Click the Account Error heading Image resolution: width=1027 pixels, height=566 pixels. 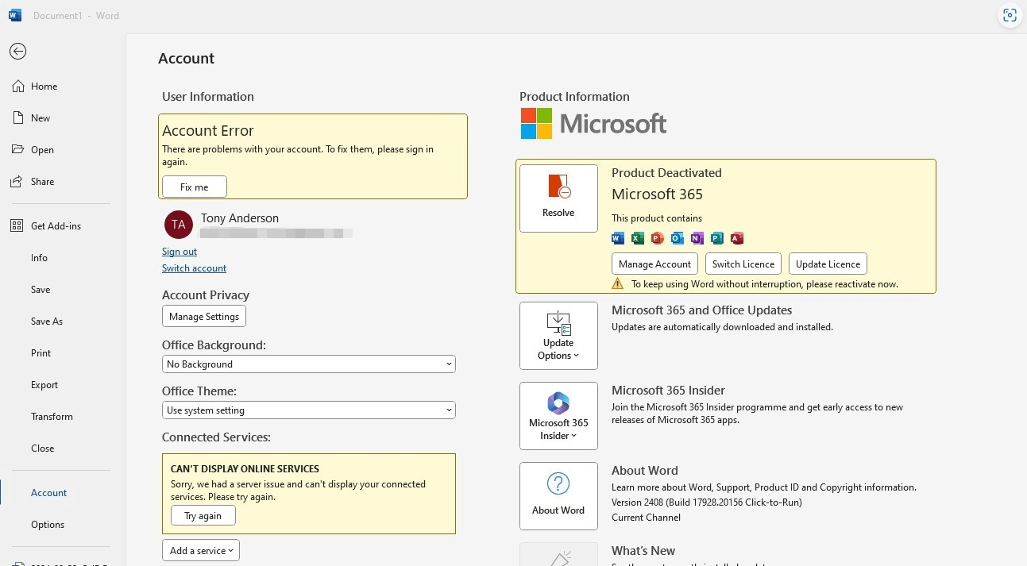click(208, 131)
